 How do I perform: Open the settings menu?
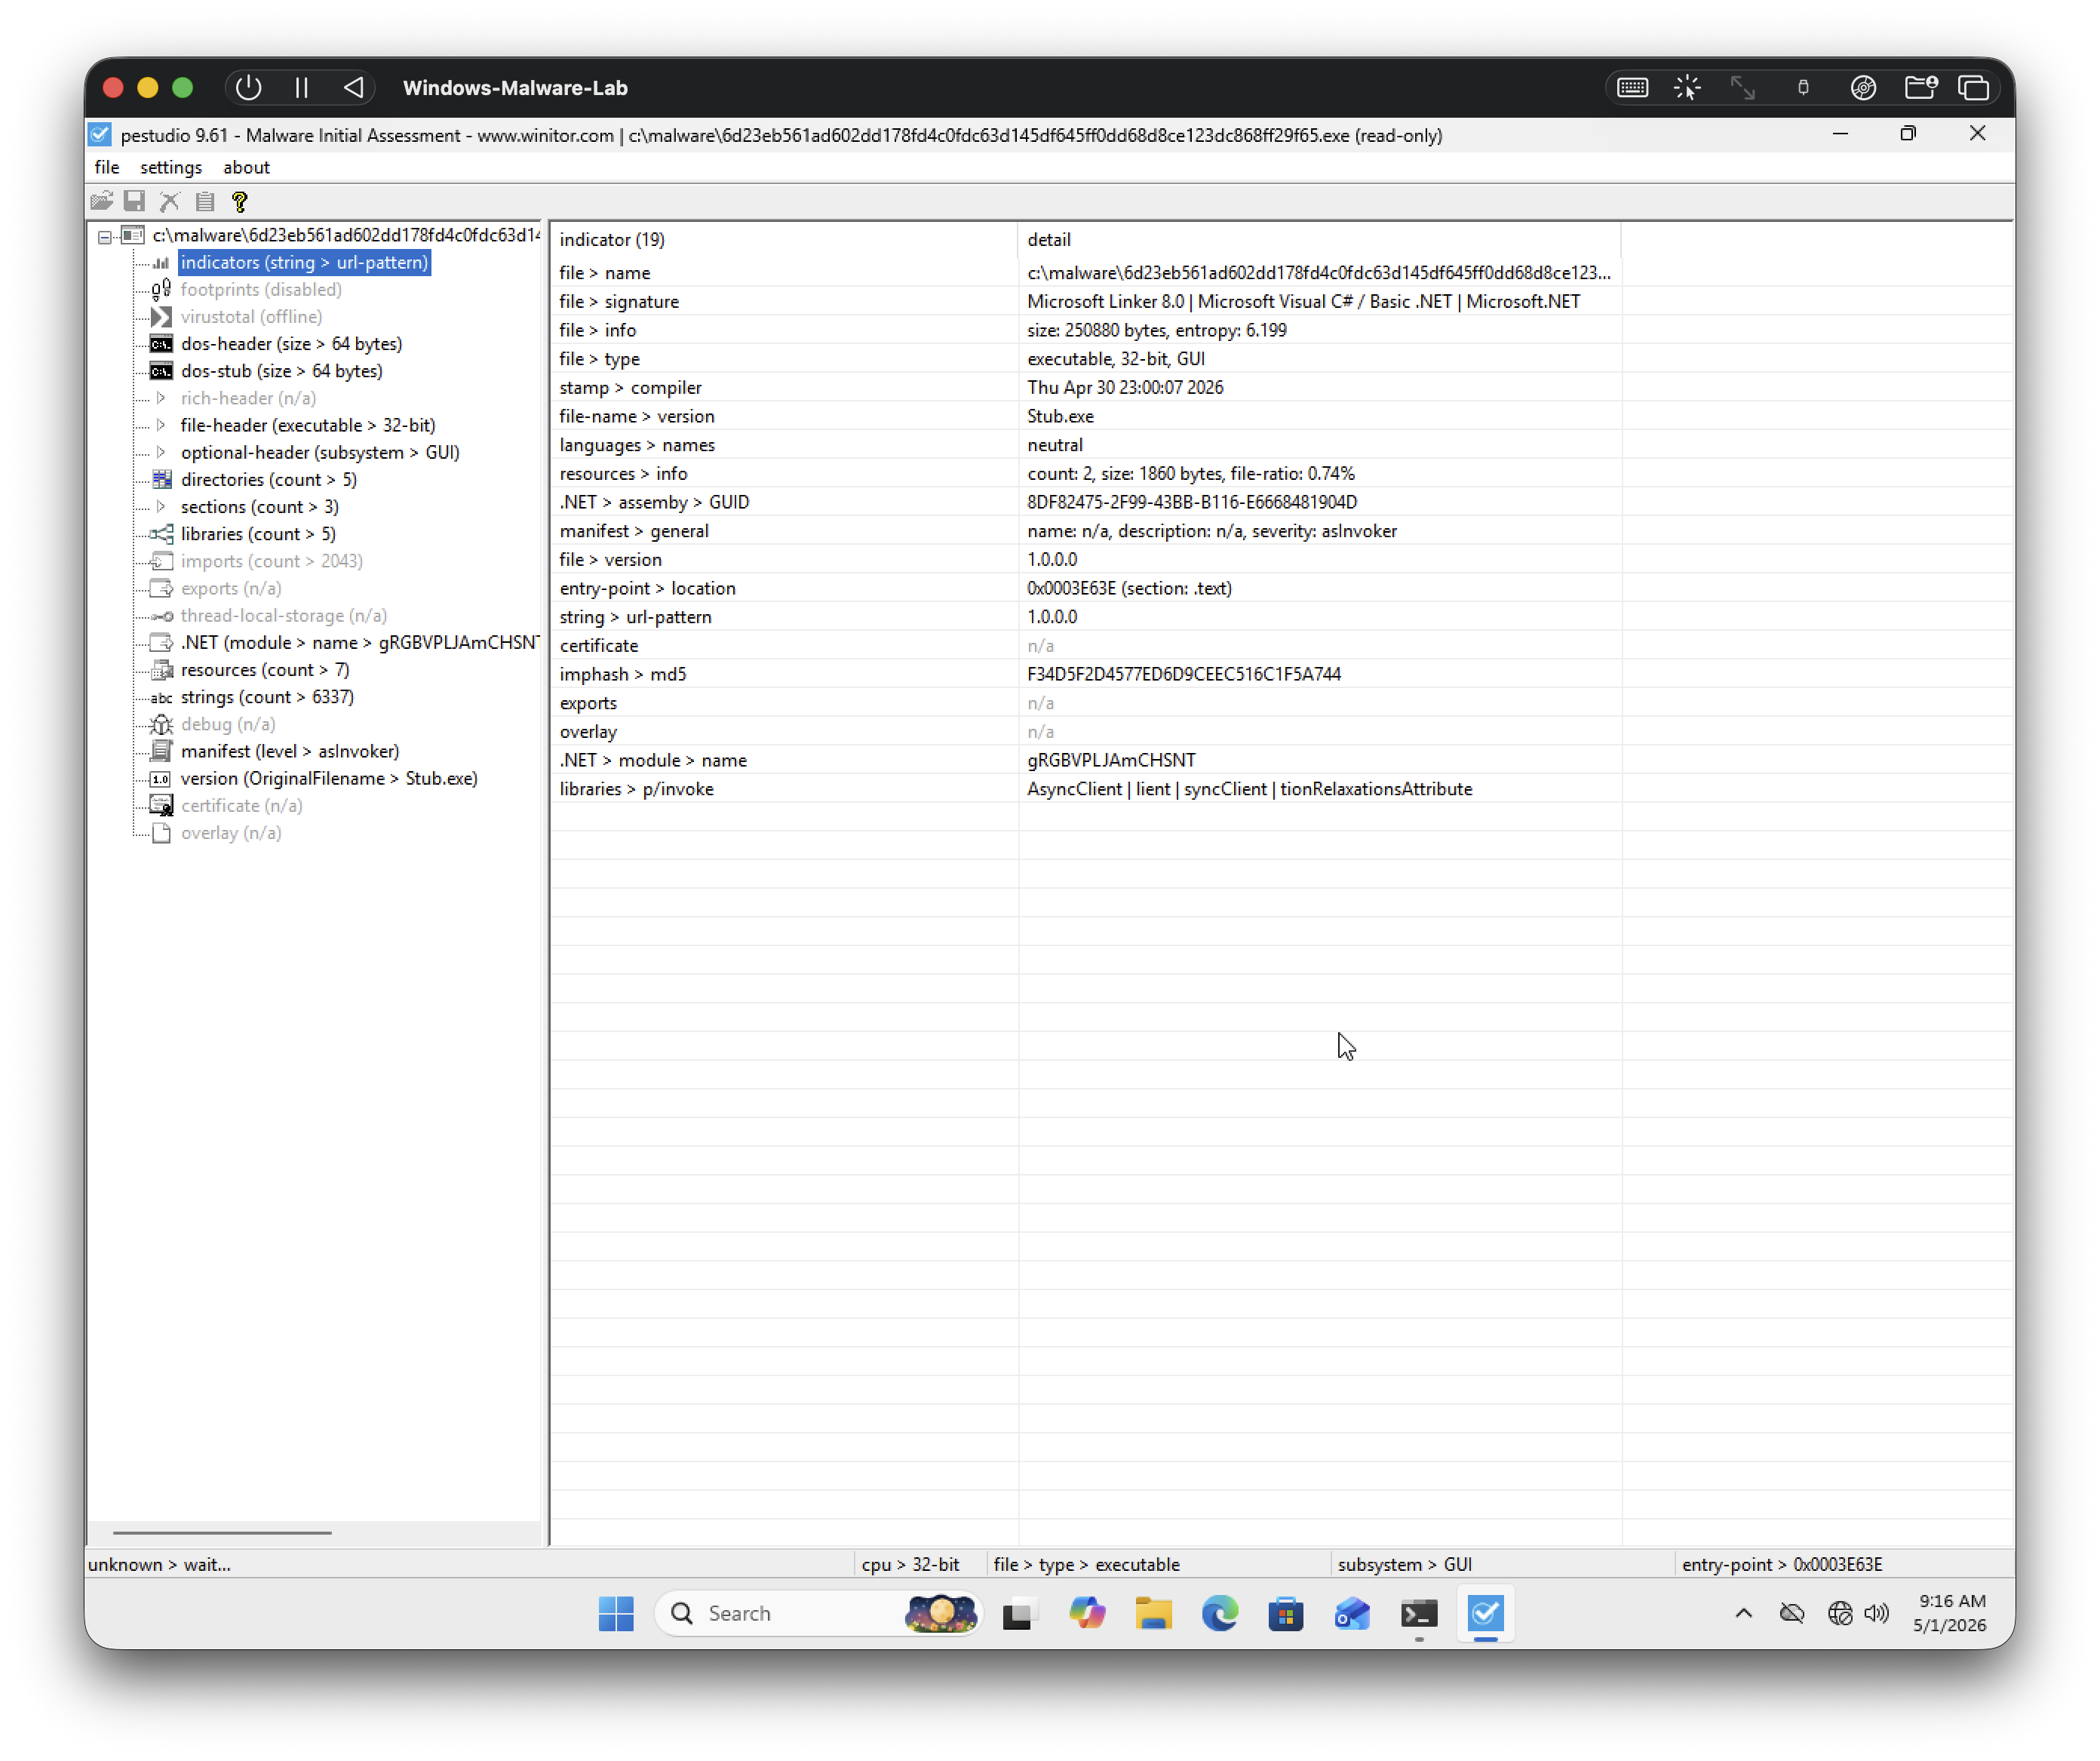point(171,167)
